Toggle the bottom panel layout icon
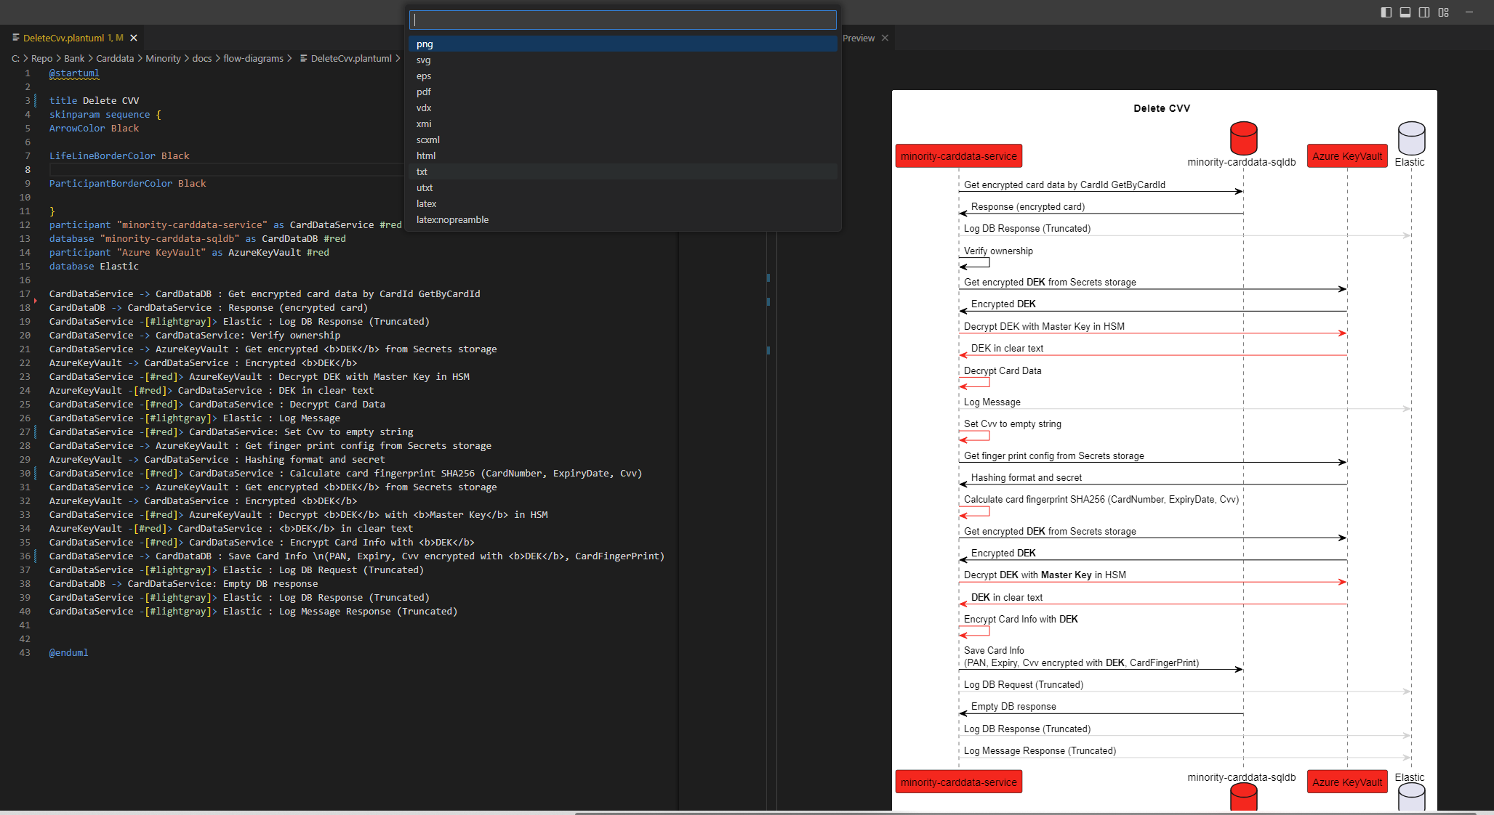This screenshot has height=815, width=1494. tap(1405, 12)
